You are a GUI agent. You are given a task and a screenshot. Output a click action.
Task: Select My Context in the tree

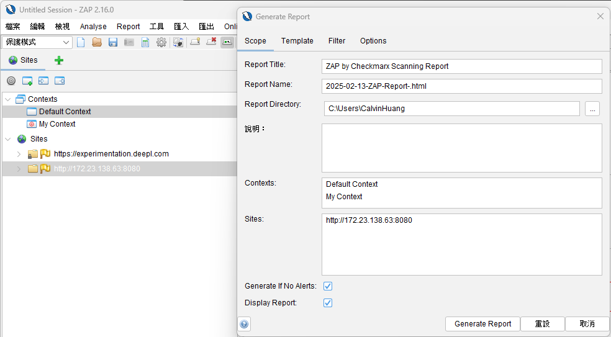coord(57,124)
